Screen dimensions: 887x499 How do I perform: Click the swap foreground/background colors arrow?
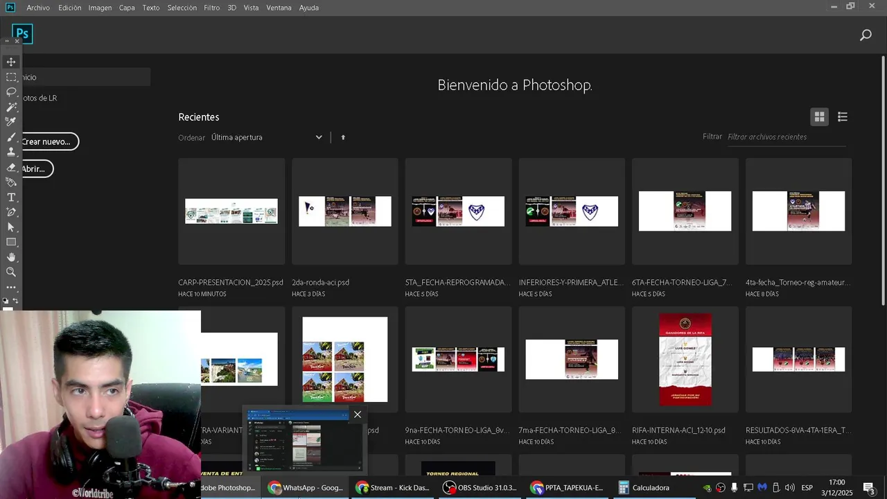pyautogui.click(x=15, y=301)
